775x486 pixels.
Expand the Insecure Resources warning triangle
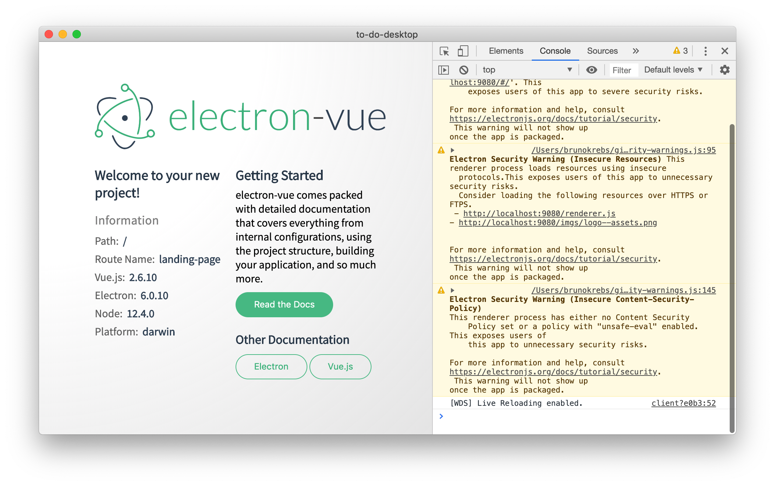click(452, 150)
